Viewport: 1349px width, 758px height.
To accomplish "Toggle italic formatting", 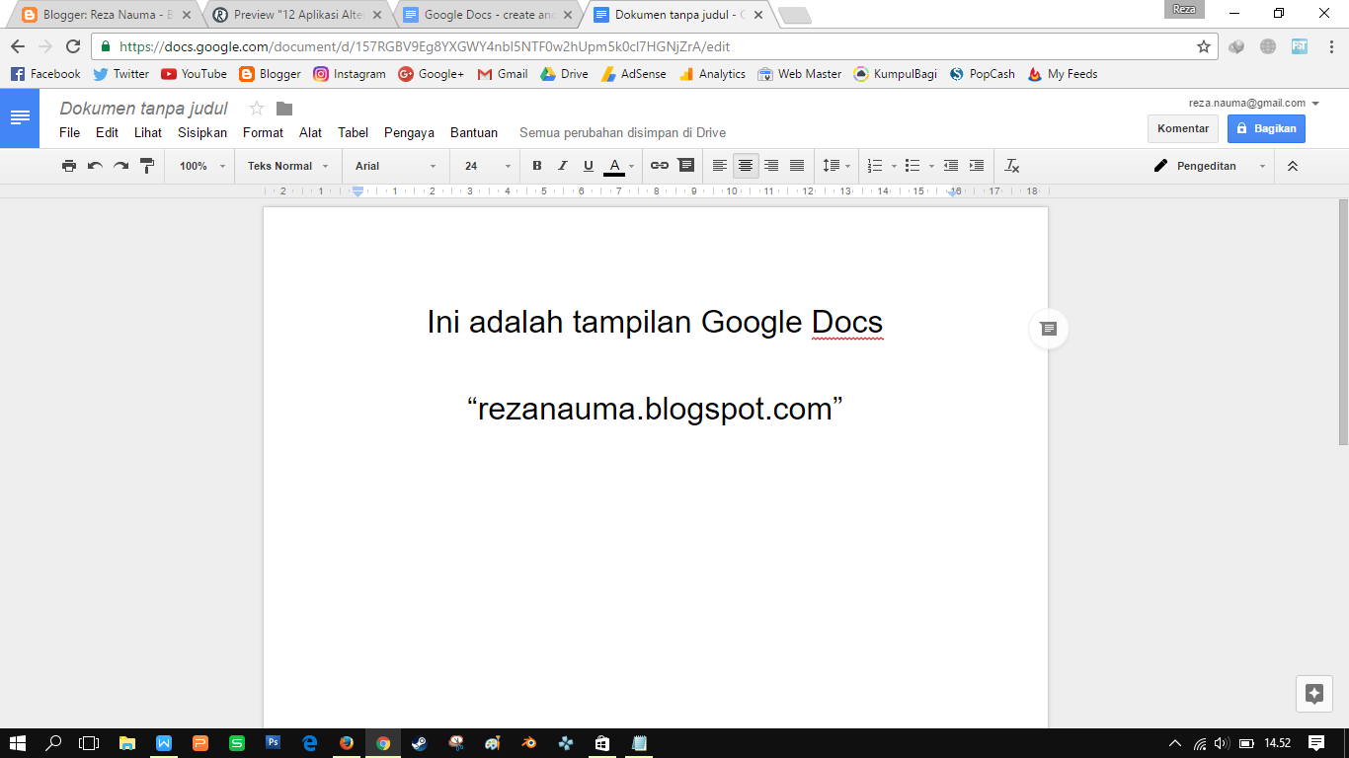I will pyautogui.click(x=562, y=165).
